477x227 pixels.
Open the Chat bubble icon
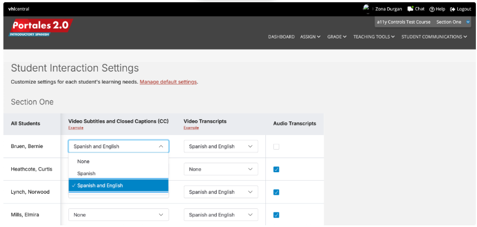coord(410,9)
